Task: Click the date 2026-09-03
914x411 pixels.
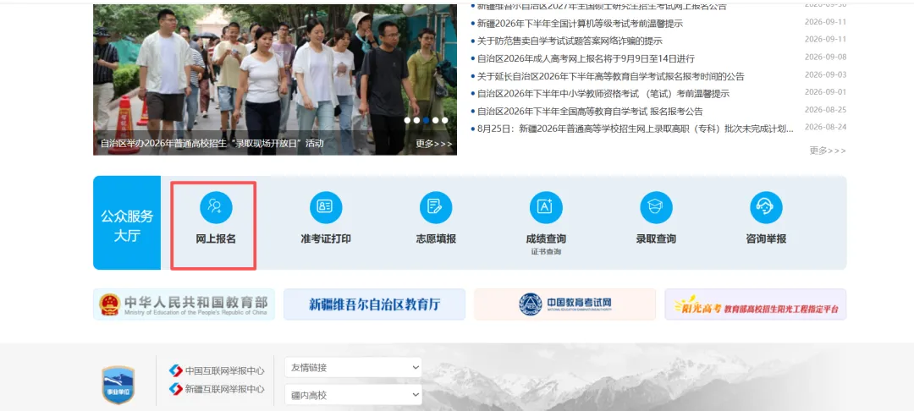Action: [x=825, y=74]
